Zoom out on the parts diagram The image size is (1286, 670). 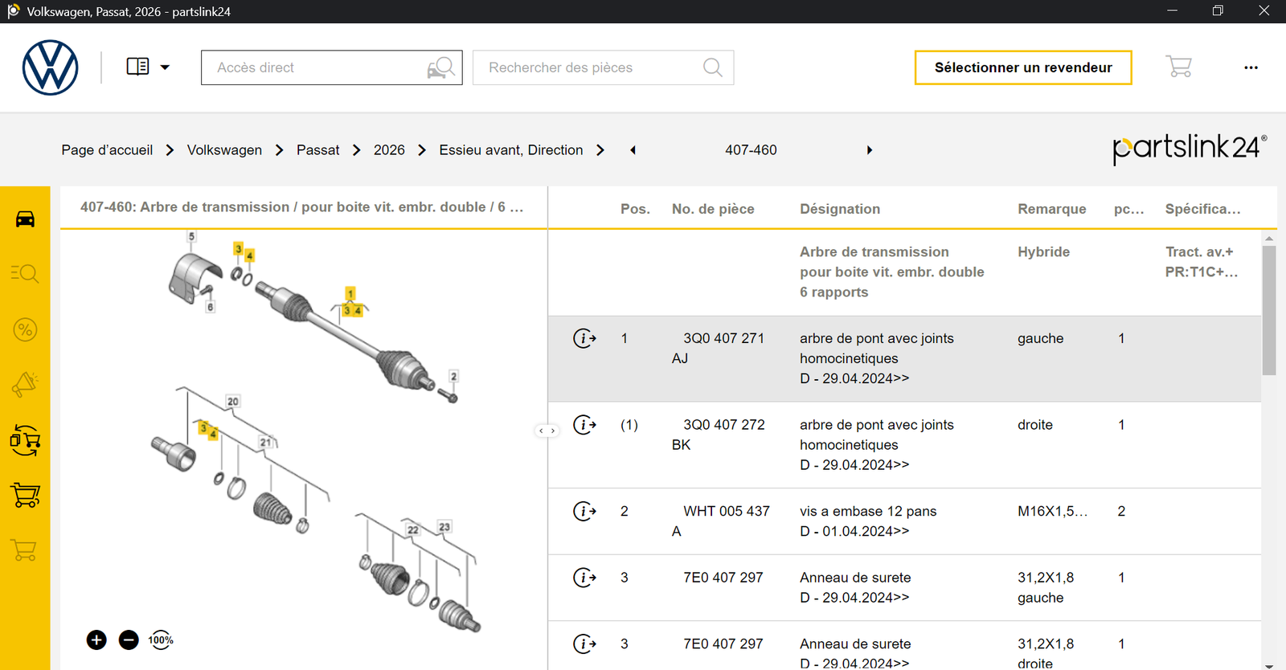coord(129,640)
